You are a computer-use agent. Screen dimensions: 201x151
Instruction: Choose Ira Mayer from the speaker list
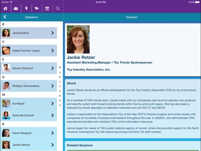(29, 104)
